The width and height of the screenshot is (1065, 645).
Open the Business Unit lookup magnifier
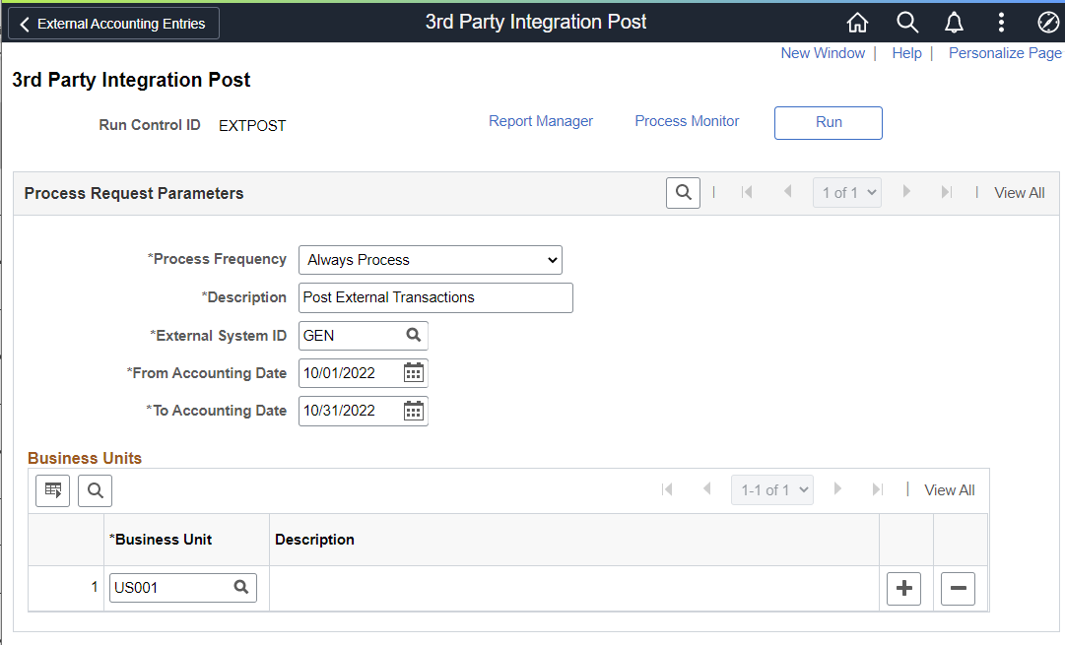[x=241, y=587]
